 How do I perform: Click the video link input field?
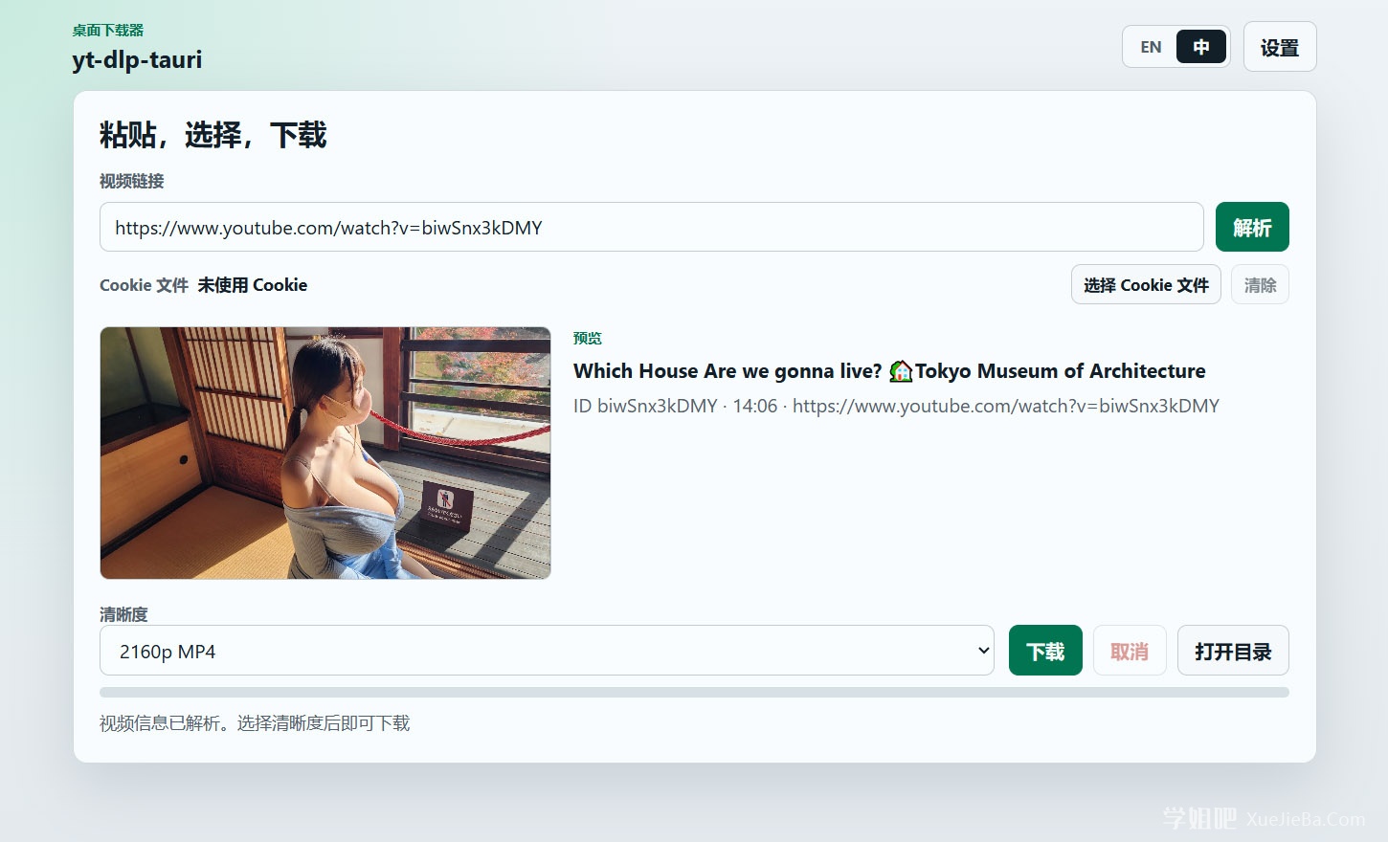point(651,227)
